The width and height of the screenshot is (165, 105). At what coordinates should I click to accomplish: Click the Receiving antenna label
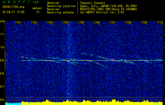click(x=60, y=12)
